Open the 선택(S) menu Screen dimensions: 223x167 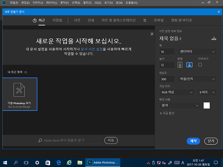click(x=76, y=3)
